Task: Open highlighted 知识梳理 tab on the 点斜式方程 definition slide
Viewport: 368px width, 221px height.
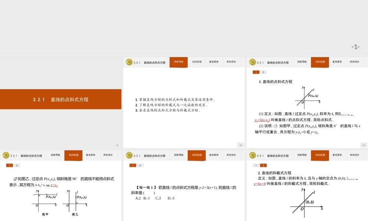Action: coord(320,62)
